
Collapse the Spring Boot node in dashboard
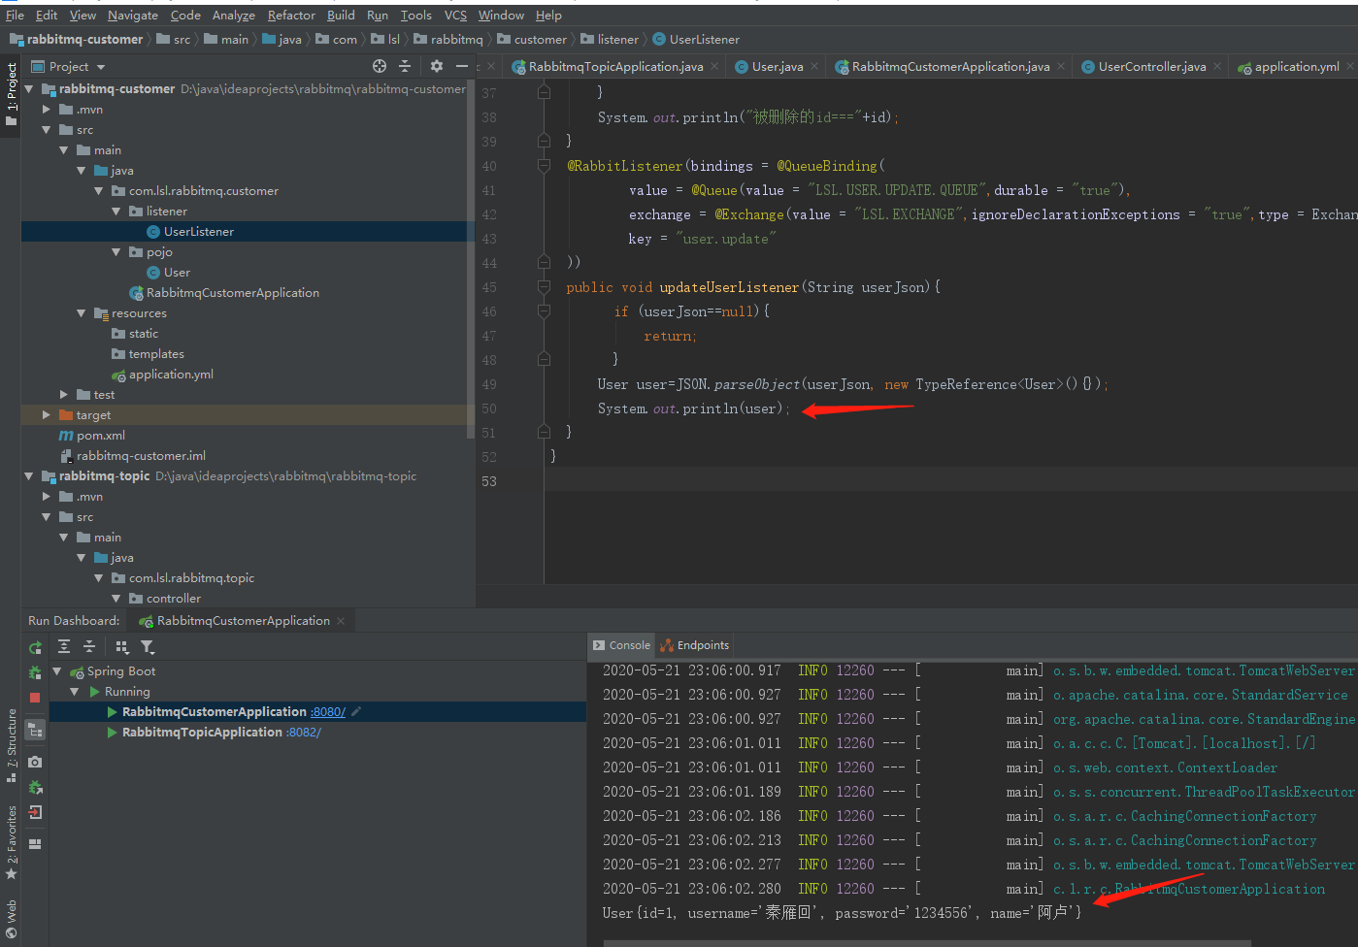pyautogui.click(x=57, y=671)
